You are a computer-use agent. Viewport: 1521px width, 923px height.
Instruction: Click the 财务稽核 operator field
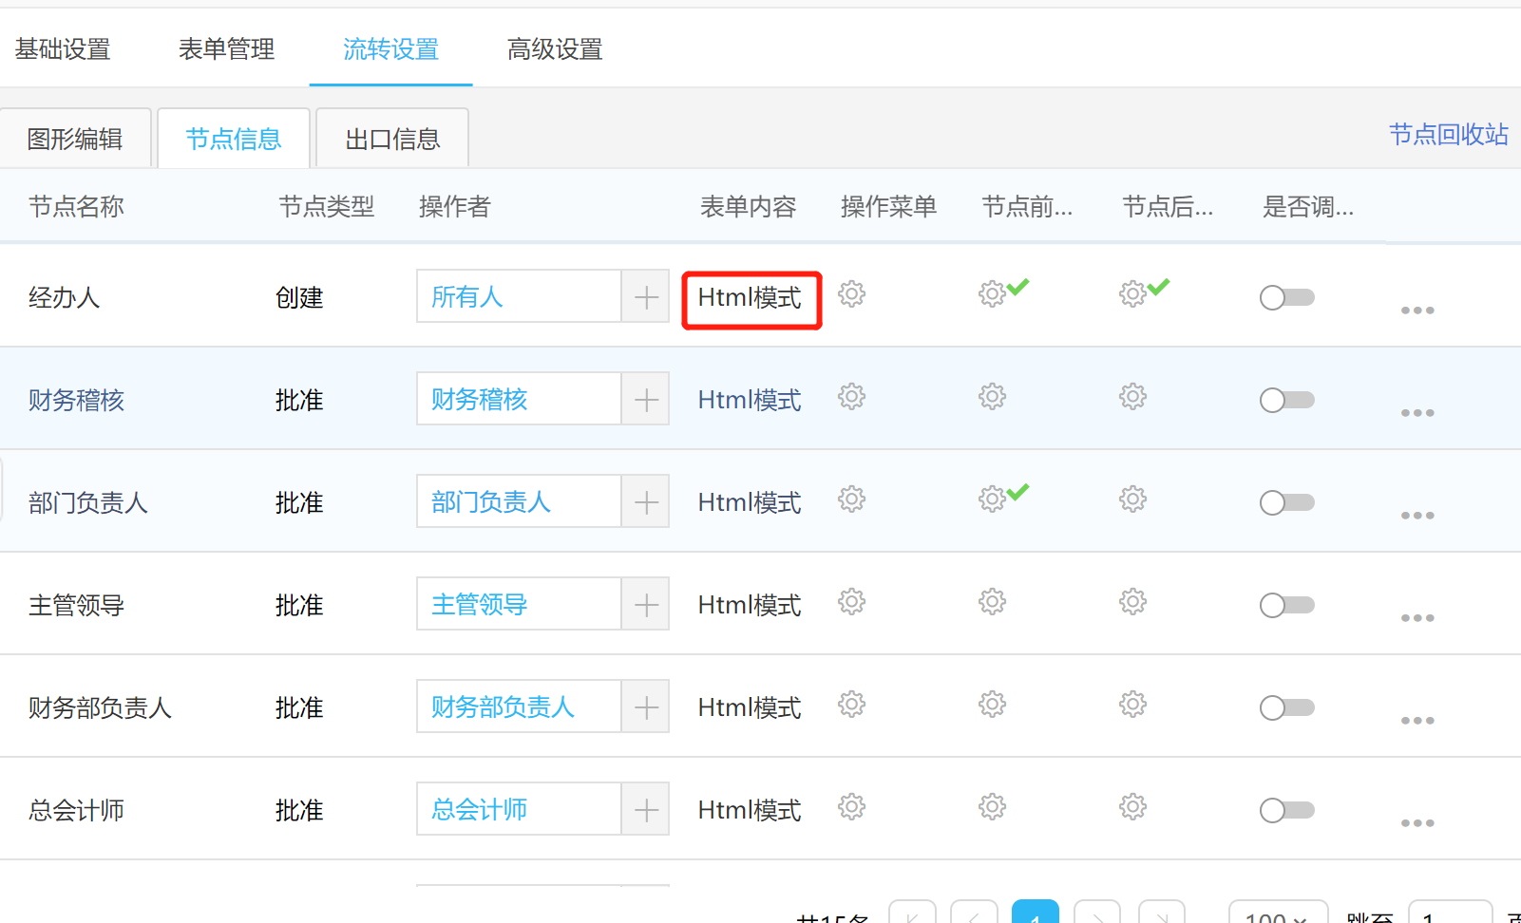518,400
